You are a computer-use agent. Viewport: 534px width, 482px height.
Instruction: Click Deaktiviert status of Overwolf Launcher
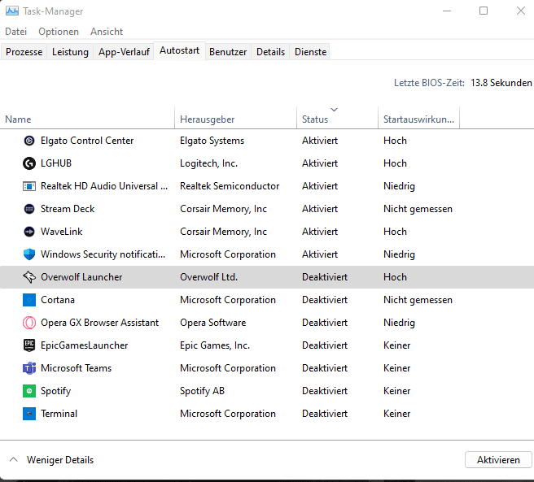(x=325, y=277)
